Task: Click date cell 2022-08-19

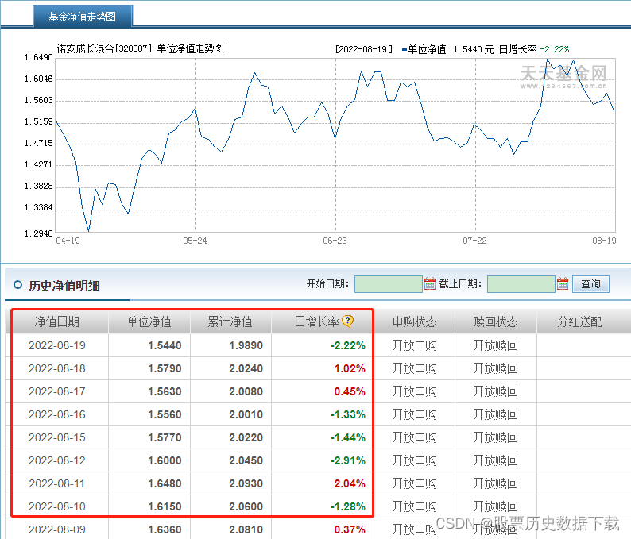Action: [57, 345]
